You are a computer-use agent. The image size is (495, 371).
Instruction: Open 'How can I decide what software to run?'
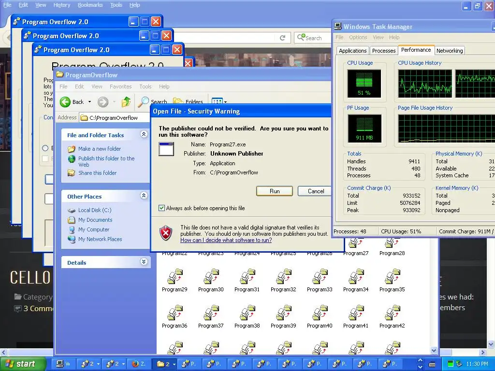point(226,240)
